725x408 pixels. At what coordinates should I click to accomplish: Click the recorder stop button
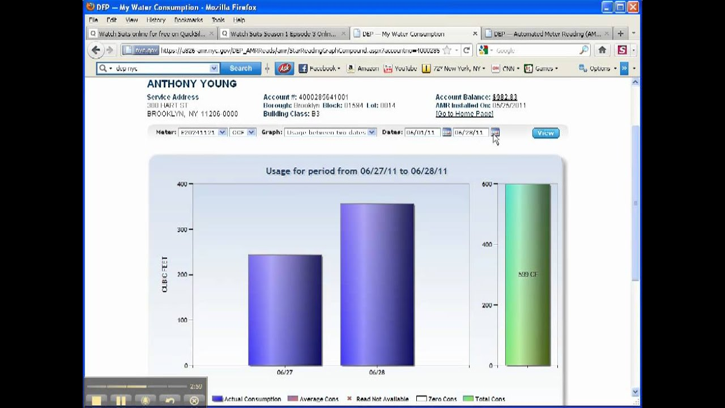tap(96, 401)
